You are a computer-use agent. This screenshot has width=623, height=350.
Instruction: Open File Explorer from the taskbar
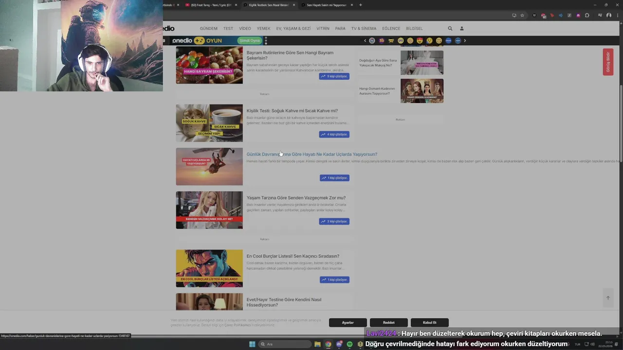(317, 344)
